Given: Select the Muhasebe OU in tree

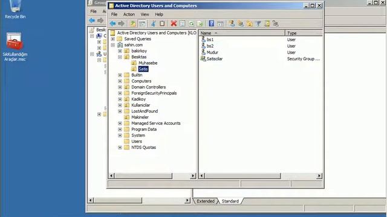Looking at the screenshot, I should tap(148, 63).
